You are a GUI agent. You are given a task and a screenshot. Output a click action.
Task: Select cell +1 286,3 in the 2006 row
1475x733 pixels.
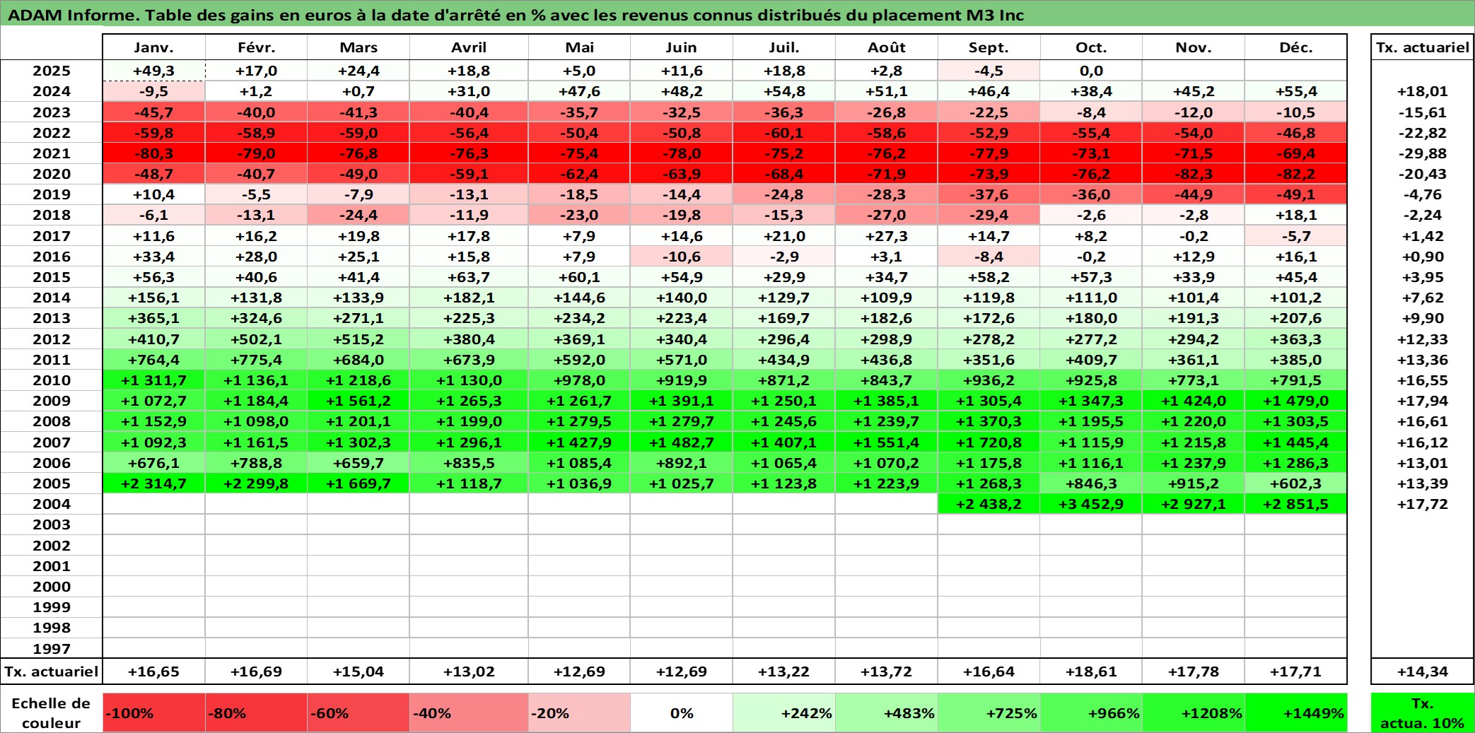pos(1295,463)
